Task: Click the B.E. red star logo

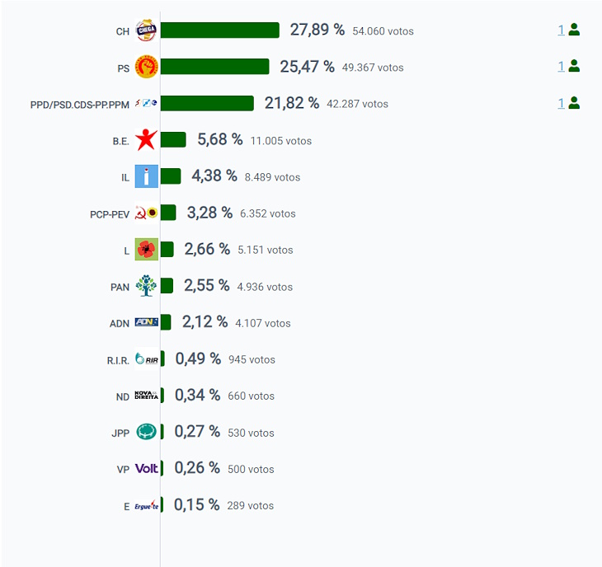Action: pyautogui.click(x=146, y=139)
